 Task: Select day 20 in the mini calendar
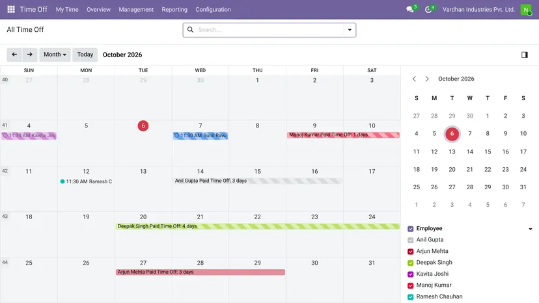tap(452, 169)
